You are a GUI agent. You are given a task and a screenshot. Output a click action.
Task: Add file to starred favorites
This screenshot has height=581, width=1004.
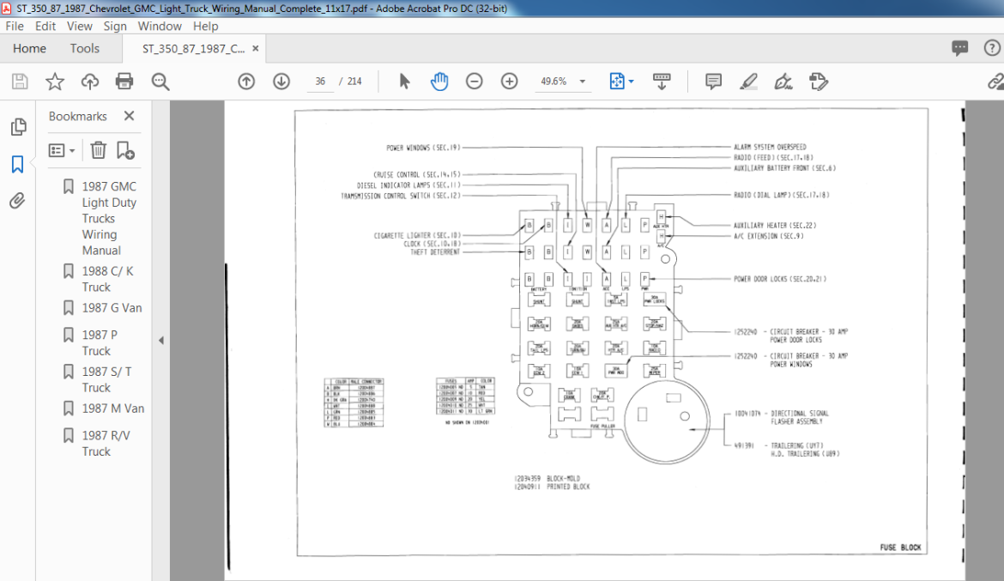coord(55,82)
